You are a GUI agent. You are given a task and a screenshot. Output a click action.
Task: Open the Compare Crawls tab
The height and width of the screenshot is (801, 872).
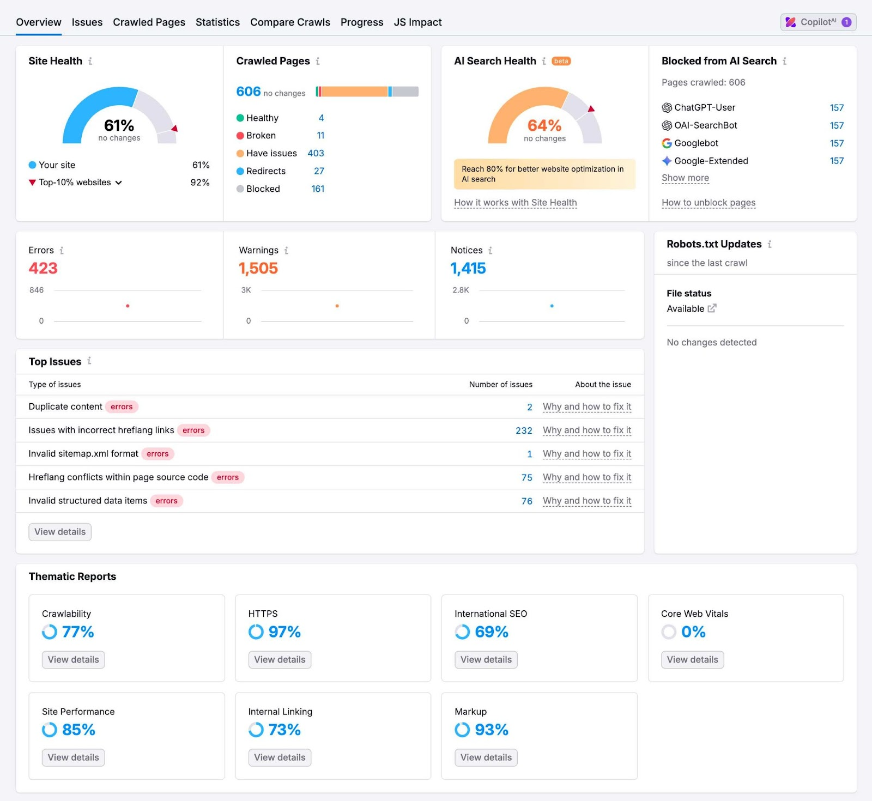290,22
